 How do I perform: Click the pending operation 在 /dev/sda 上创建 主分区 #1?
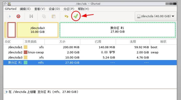[43, 92]
